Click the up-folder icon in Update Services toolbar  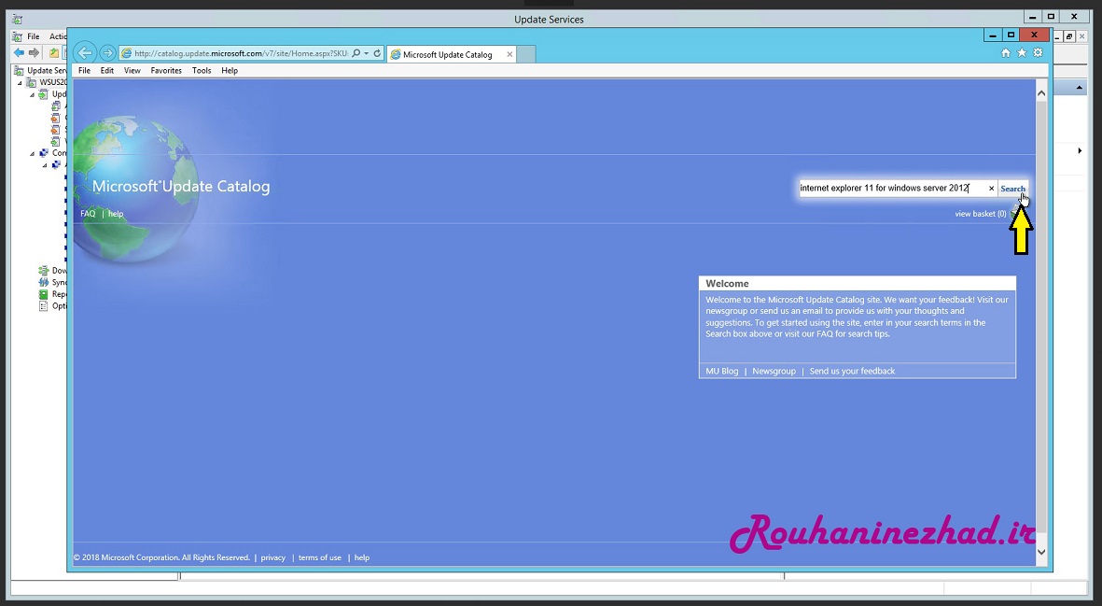pyautogui.click(x=54, y=52)
